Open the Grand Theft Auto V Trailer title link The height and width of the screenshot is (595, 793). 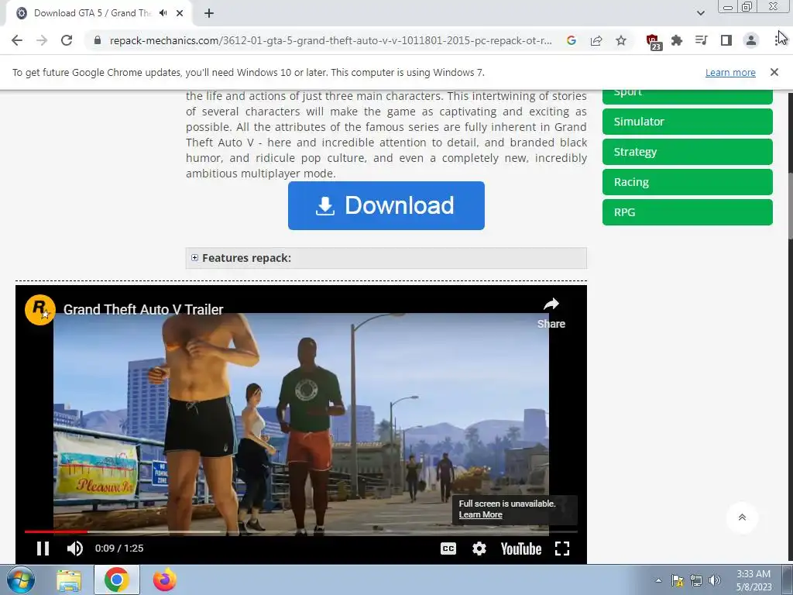click(x=143, y=309)
